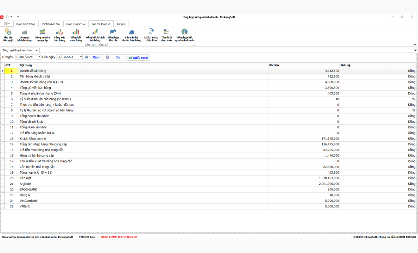Open Tổng hợp thu chi report
The image size is (418, 253).
113,35
